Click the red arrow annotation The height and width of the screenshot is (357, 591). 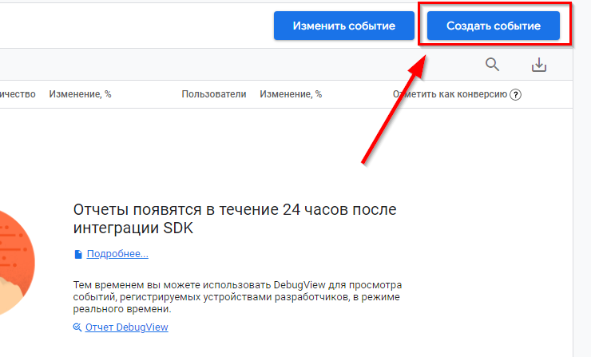point(391,112)
